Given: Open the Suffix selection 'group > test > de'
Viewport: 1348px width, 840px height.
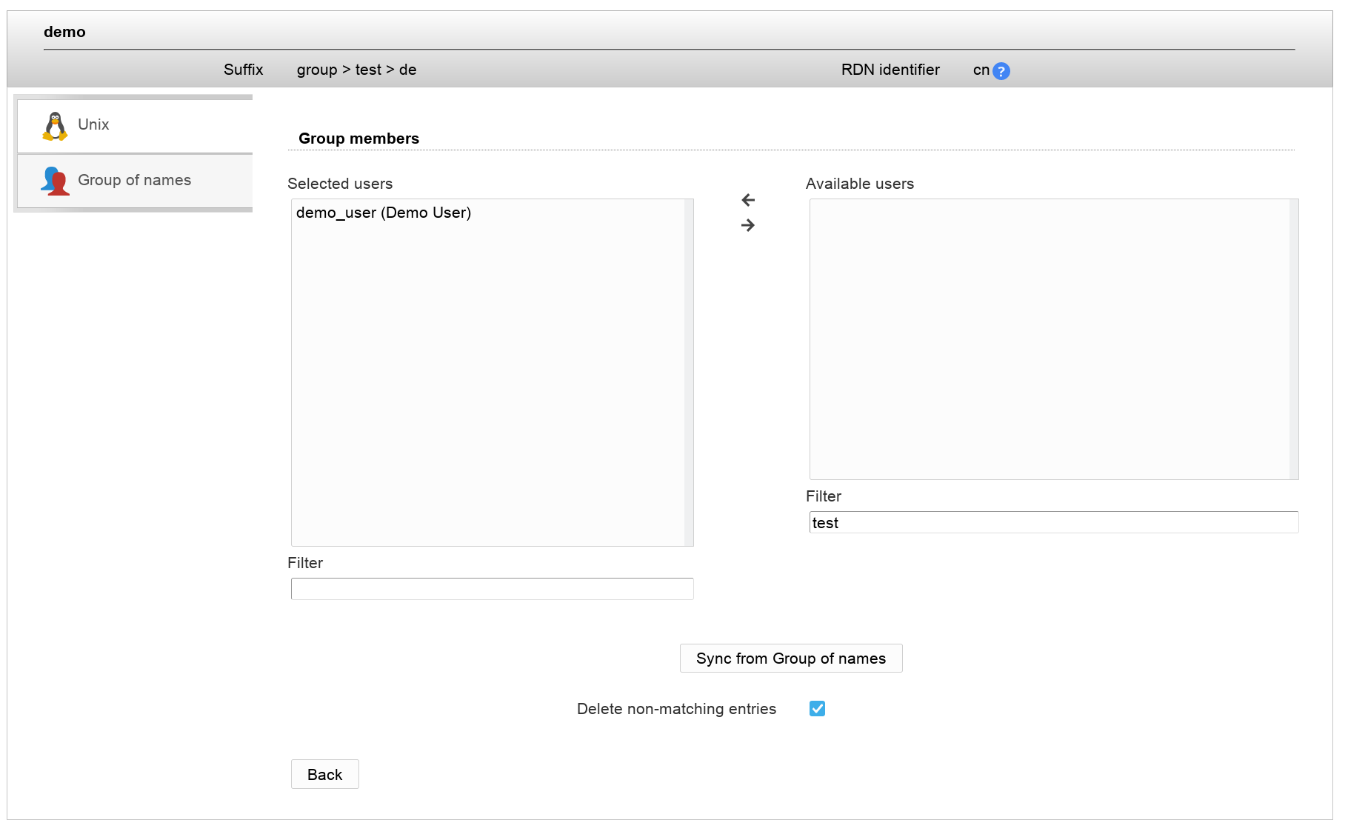Looking at the screenshot, I should pyautogui.click(x=356, y=70).
